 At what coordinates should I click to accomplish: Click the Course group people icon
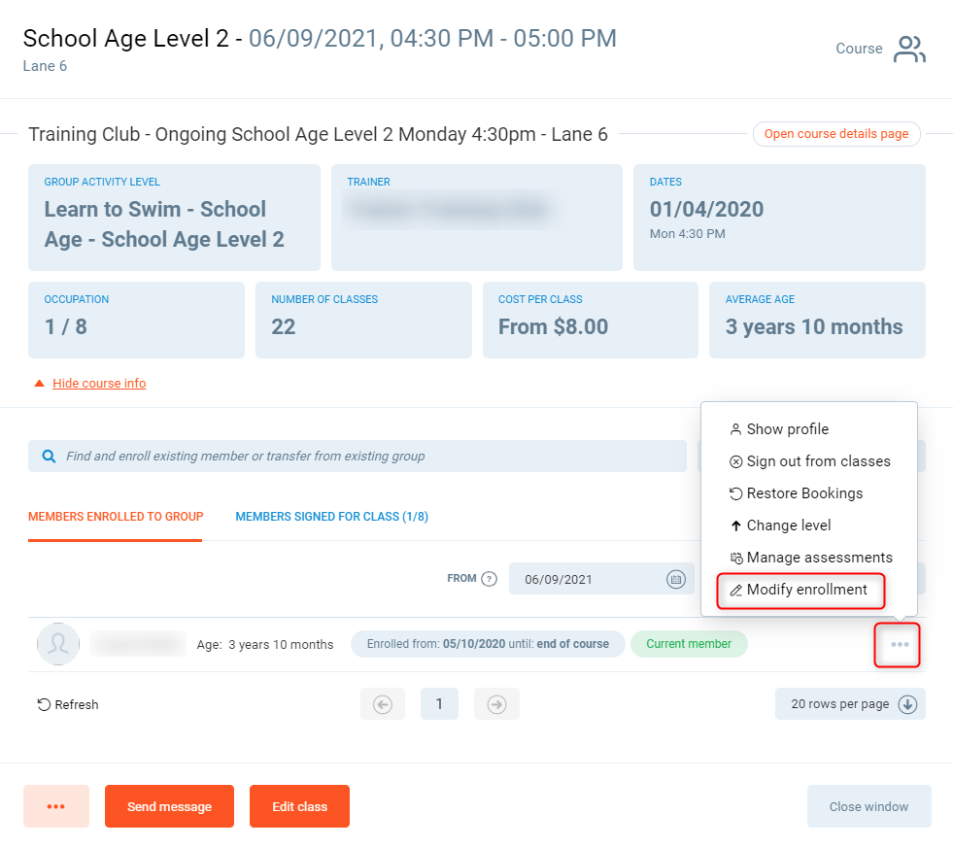909,50
